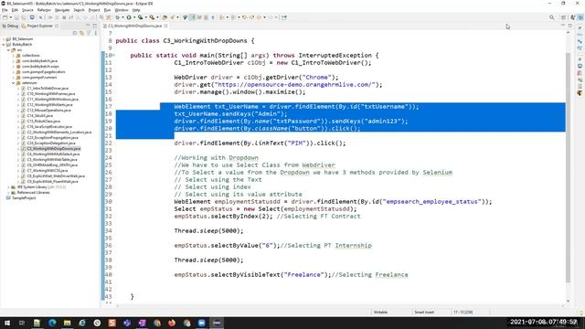585x329 pixels.
Task: Collapse the main method fold marker
Action: pos(113,55)
